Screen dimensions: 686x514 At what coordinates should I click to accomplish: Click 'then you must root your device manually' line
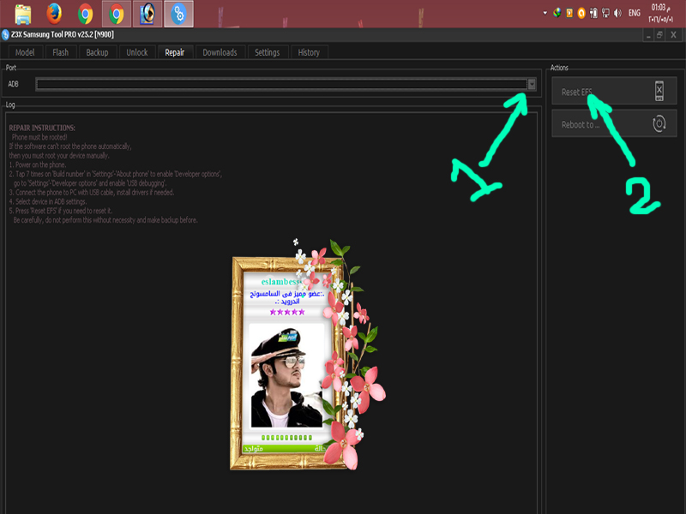click(x=59, y=156)
